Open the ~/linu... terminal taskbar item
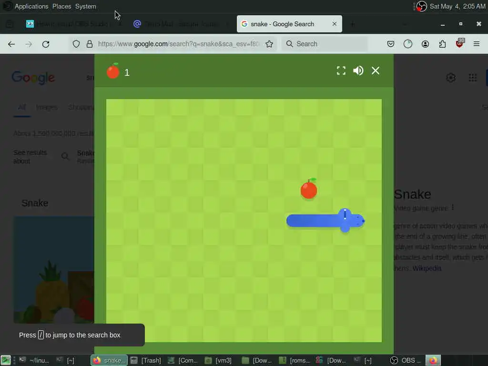 (x=34, y=360)
